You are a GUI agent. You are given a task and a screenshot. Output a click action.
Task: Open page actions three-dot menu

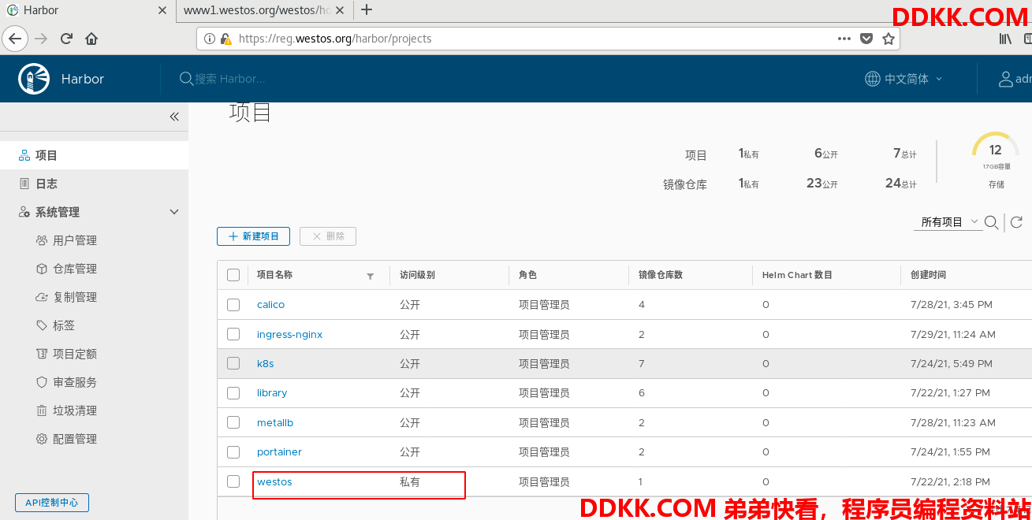[x=844, y=39]
